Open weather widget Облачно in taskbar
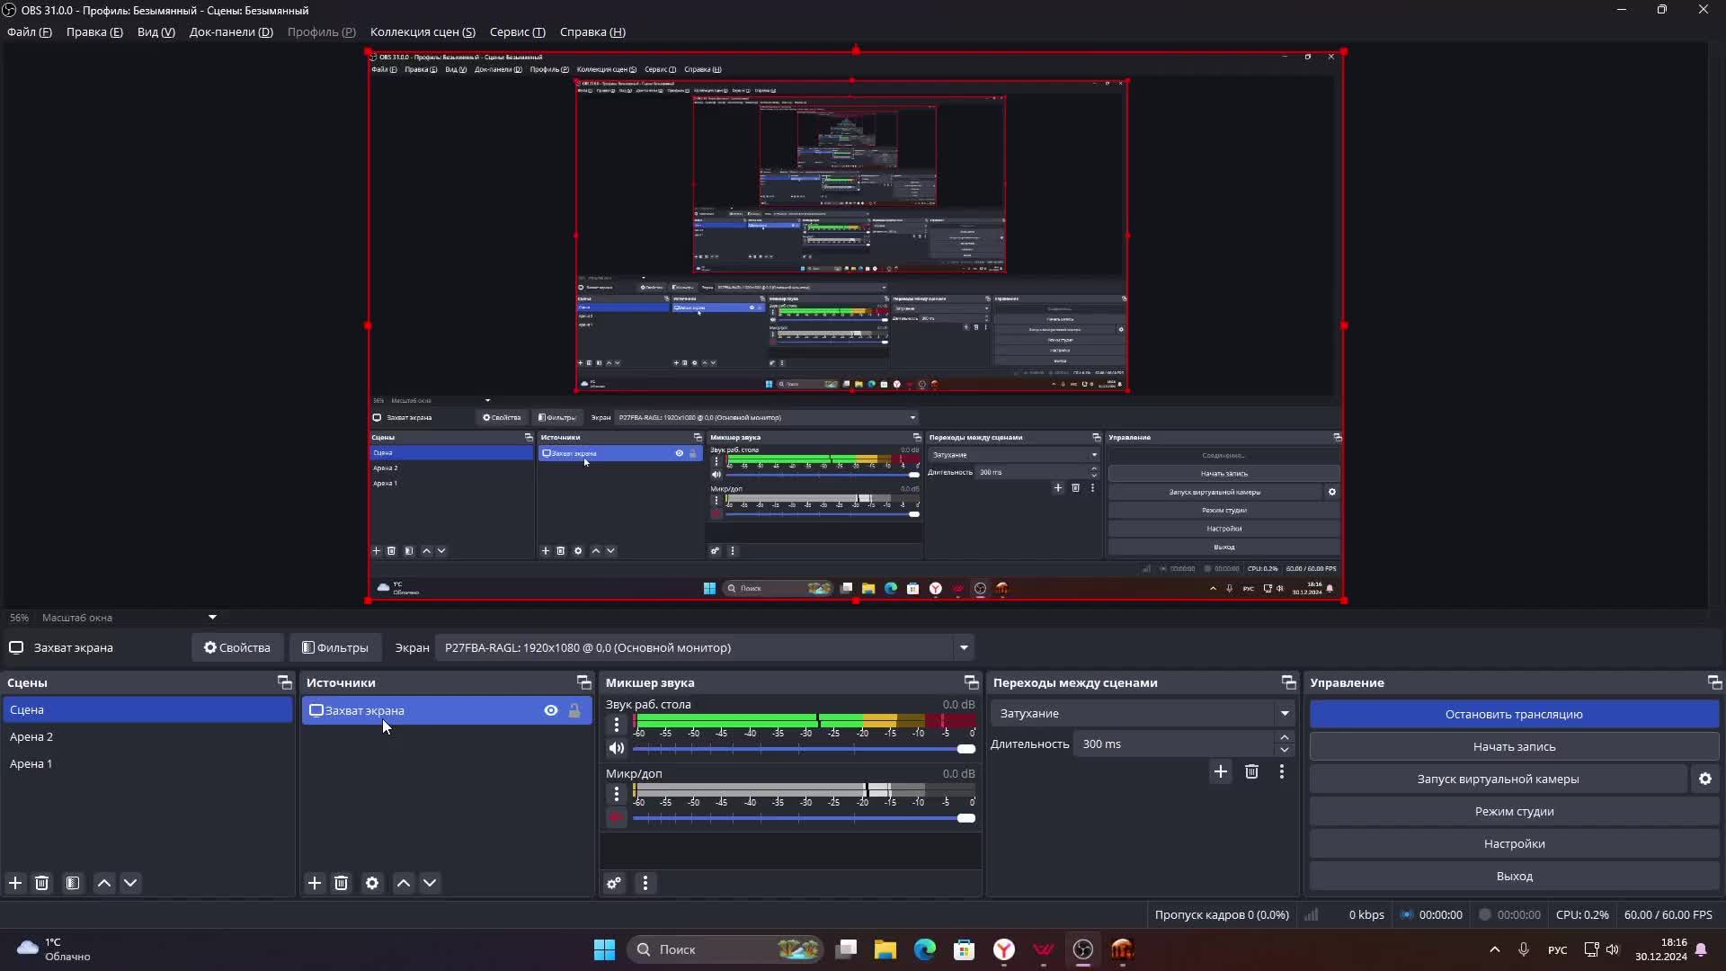The image size is (1726, 971). (x=56, y=949)
